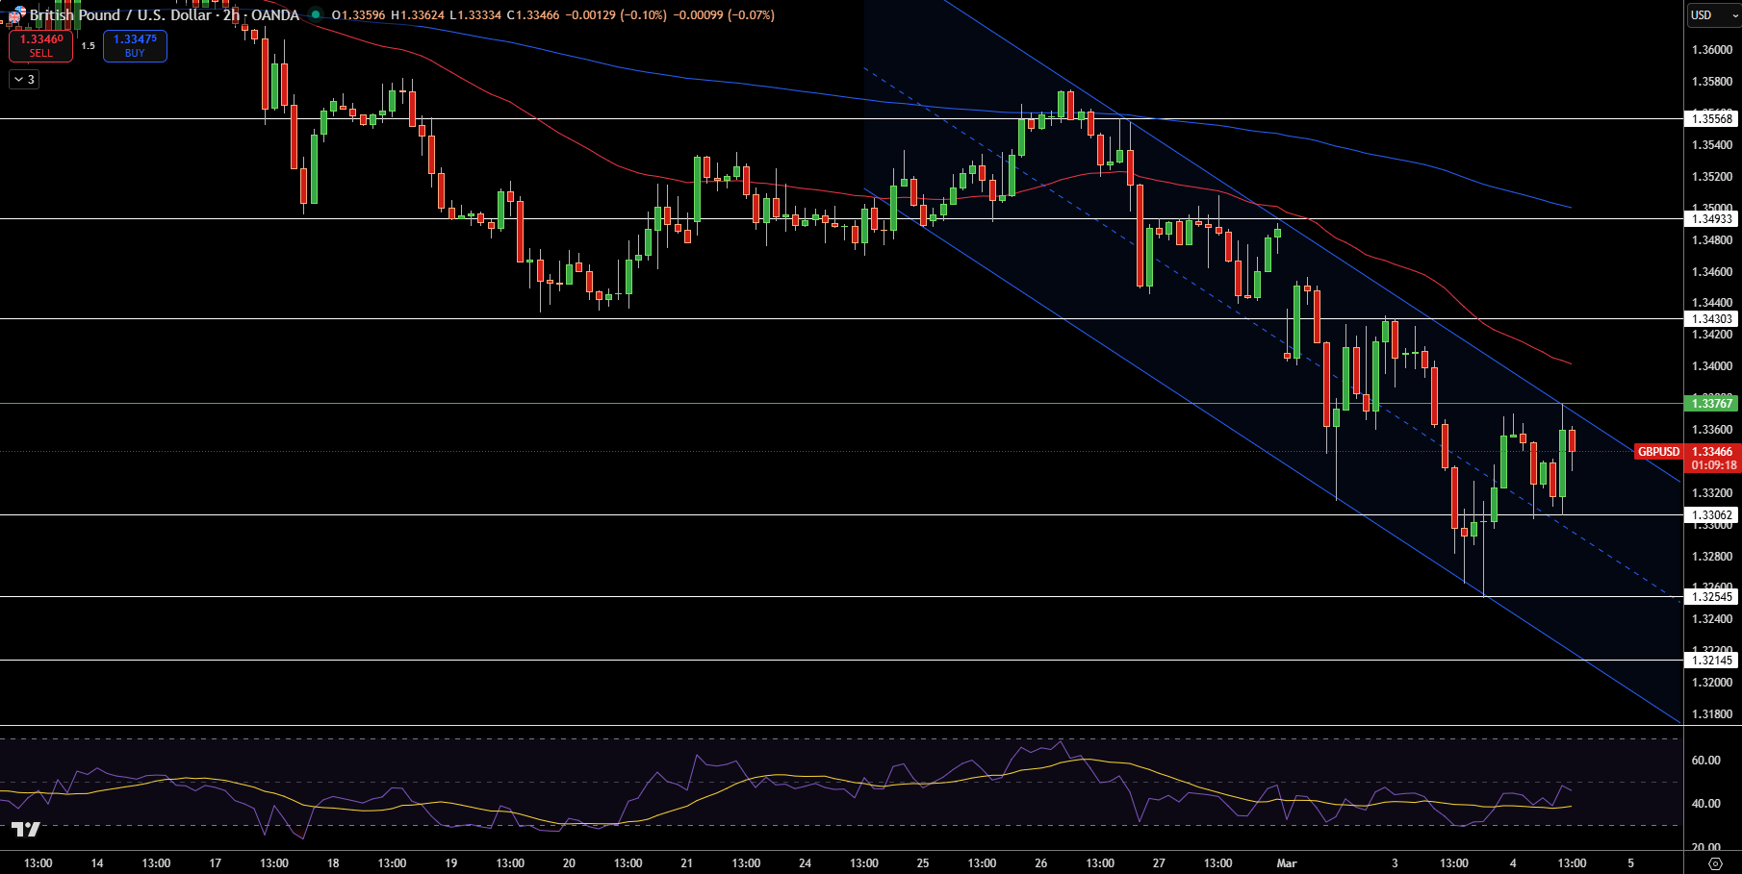Click the green 1.33767 price label
Image resolution: width=1742 pixels, height=874 pixels.
(x=1712, y=404)
